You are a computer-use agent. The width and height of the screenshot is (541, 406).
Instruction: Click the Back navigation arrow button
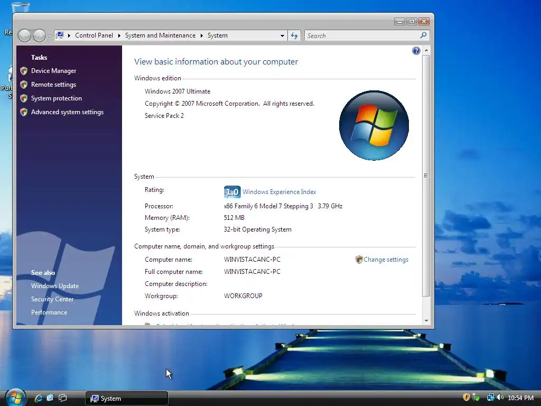tap(24, 35)
